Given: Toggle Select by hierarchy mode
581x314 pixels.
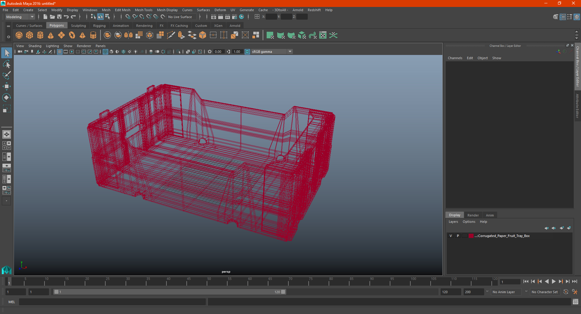Looking at the screenshot, I should tap(93, 17).
